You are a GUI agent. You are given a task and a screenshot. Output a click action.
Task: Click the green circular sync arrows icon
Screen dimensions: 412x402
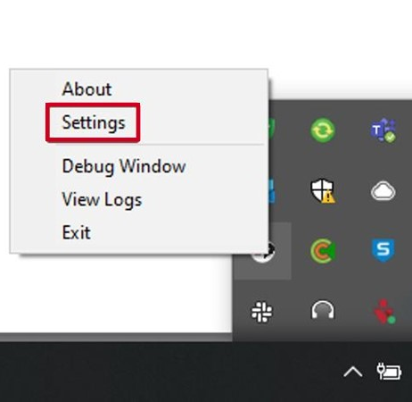[x=323, y=130]
